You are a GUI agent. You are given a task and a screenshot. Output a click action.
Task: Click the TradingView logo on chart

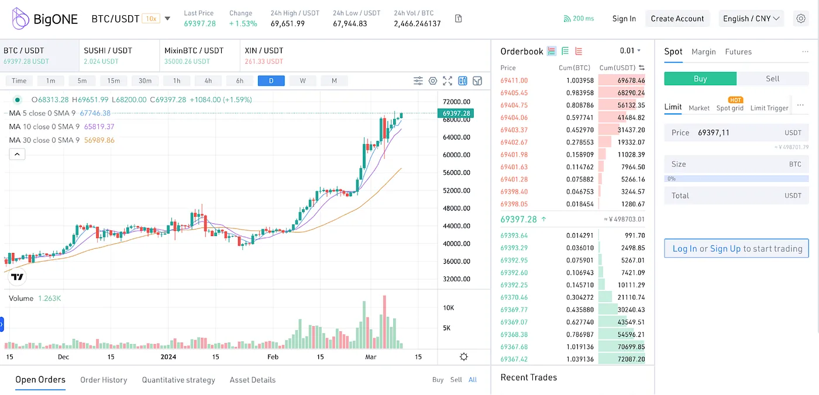pyautogui.click(x=18, y=277)
